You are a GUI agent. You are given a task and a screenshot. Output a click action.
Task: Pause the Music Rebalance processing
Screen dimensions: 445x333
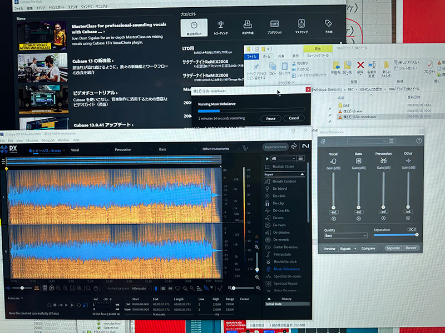(271, 118)
